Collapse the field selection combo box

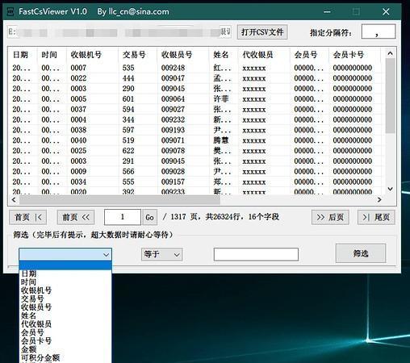coord(107,254)
